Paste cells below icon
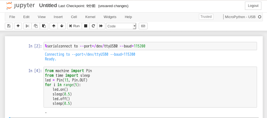 point(44,26)
